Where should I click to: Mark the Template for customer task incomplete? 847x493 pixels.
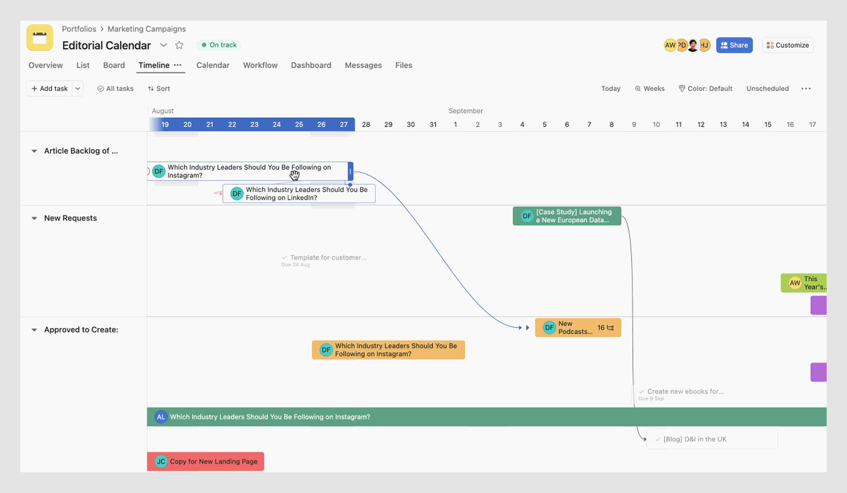coord(284,258)
